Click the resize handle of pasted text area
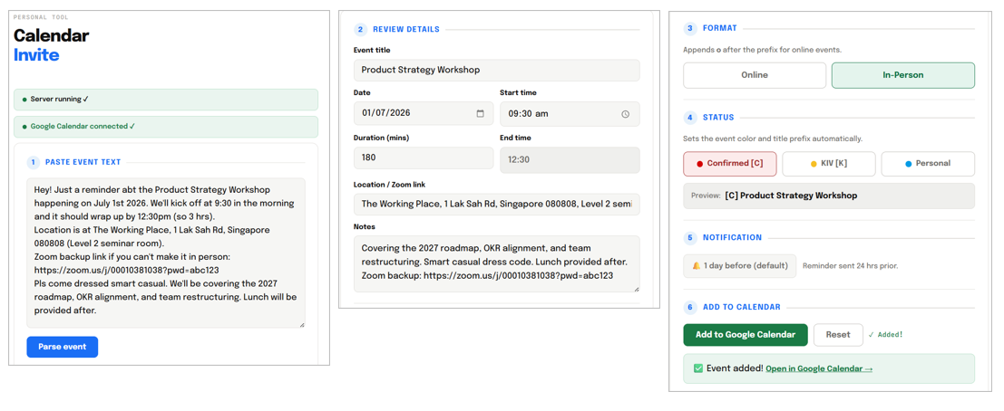The image size is (1004, 411). pyautogui.click(x=302, y=325)
